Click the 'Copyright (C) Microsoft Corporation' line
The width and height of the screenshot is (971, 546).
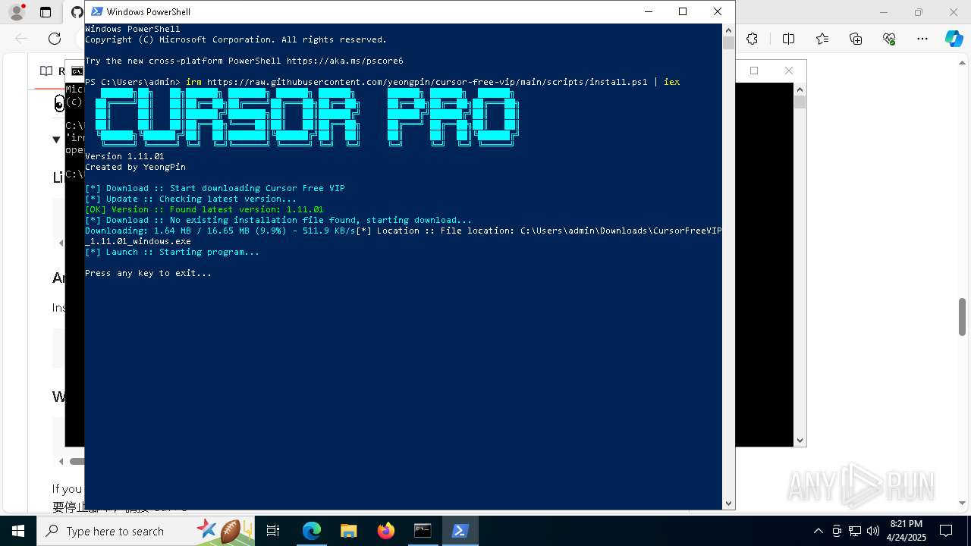click(236, 39)
